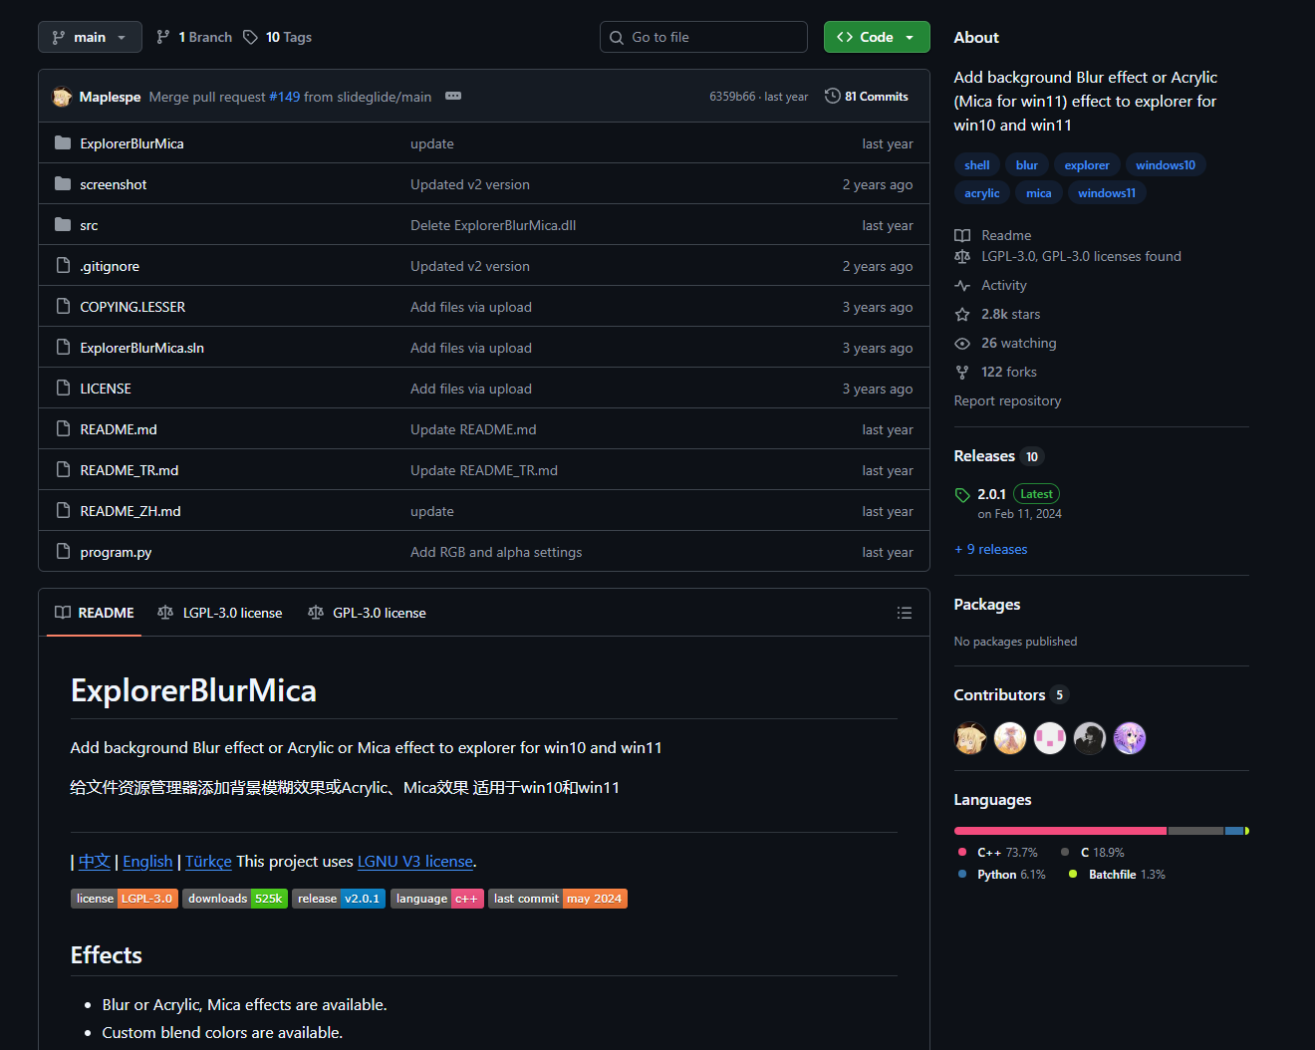Click the folder icon beside screenshot
The image size is (1315, 1050).
(63, 183)
